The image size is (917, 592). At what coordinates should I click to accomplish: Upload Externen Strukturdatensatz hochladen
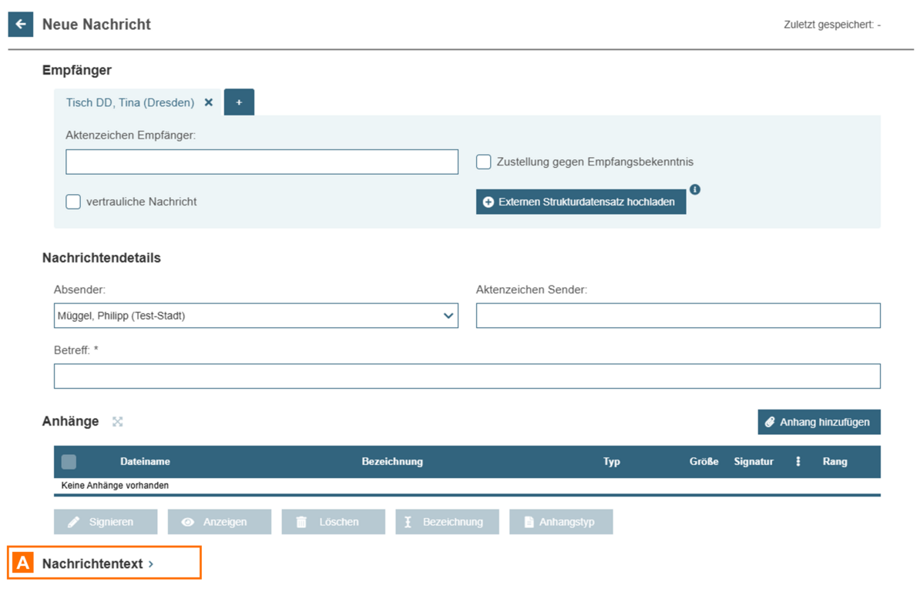click(580, 202)
